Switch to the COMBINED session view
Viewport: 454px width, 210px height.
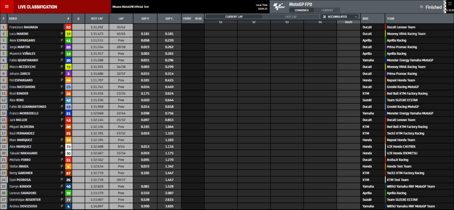pyautogui.click(x=301, y=10)
